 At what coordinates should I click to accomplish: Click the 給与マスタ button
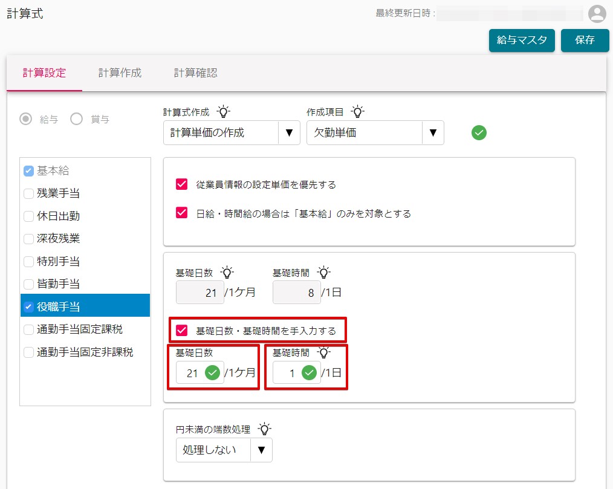[x=522, y=40]
